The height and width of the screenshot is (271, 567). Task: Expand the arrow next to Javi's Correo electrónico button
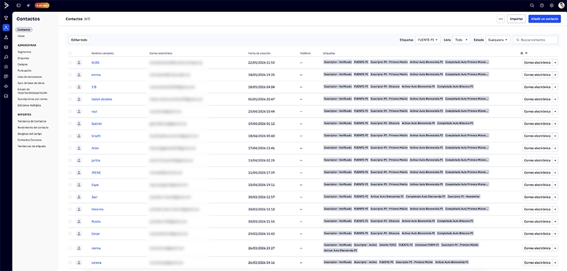coord(555,197)
